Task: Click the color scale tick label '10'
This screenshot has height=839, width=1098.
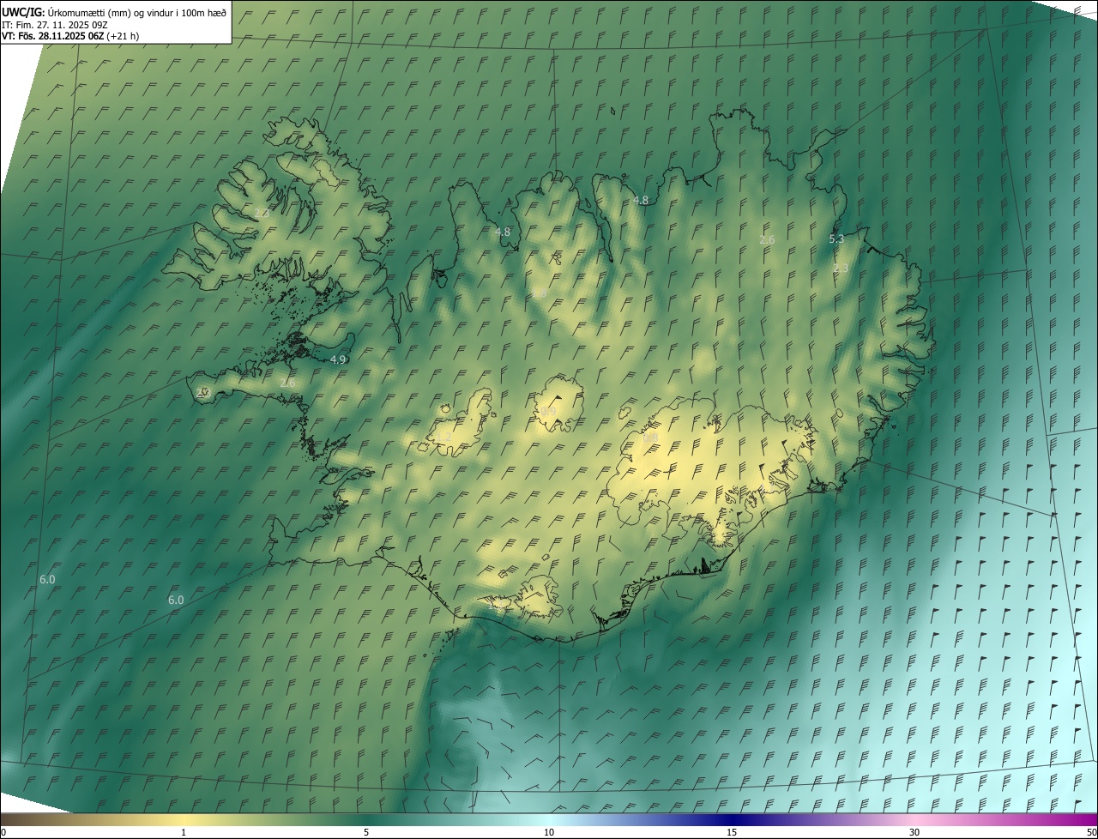Action: 549,833
